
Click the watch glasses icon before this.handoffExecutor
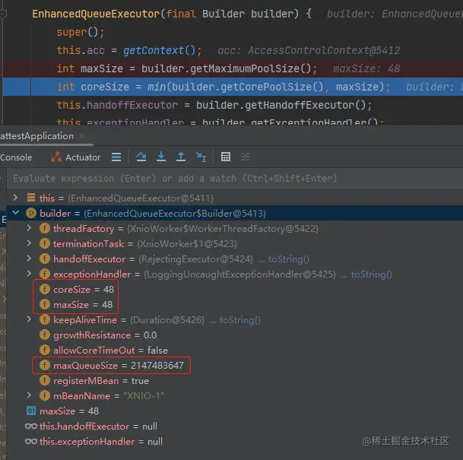point(31,426)
